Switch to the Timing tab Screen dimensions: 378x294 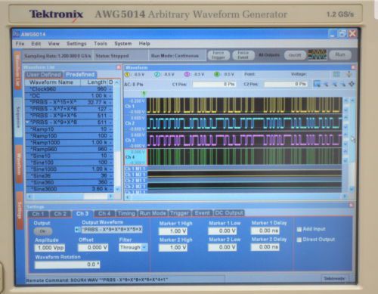(x=126, y=213)
